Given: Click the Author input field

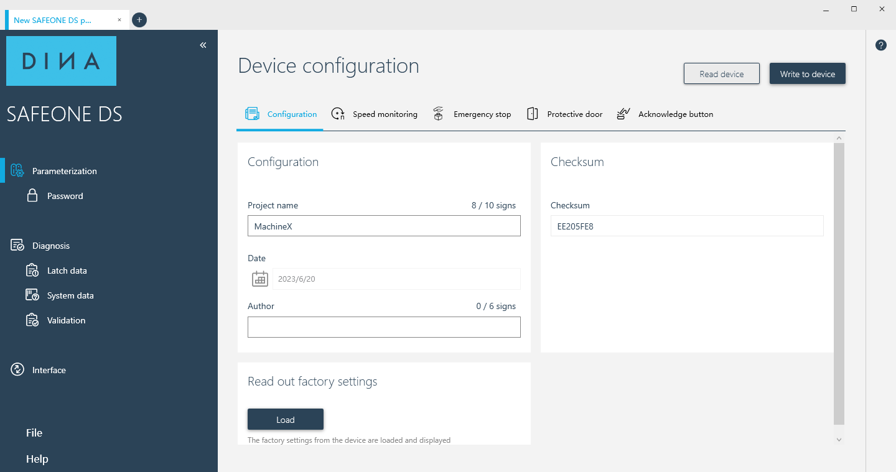Looking at the screenshot, I should coord(384,327).
